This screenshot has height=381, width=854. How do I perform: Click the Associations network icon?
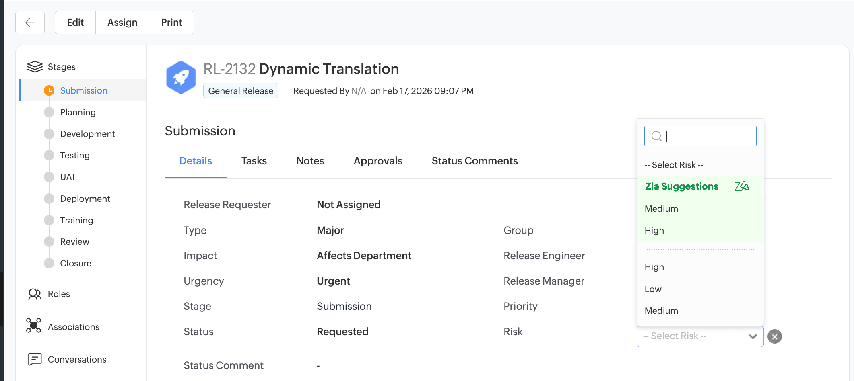[x=34, y=326]
